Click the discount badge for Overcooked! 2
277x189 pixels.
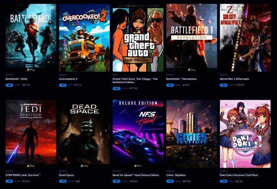pos(63,85)
